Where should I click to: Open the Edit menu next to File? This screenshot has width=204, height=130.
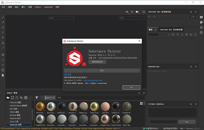pos(10,7)
